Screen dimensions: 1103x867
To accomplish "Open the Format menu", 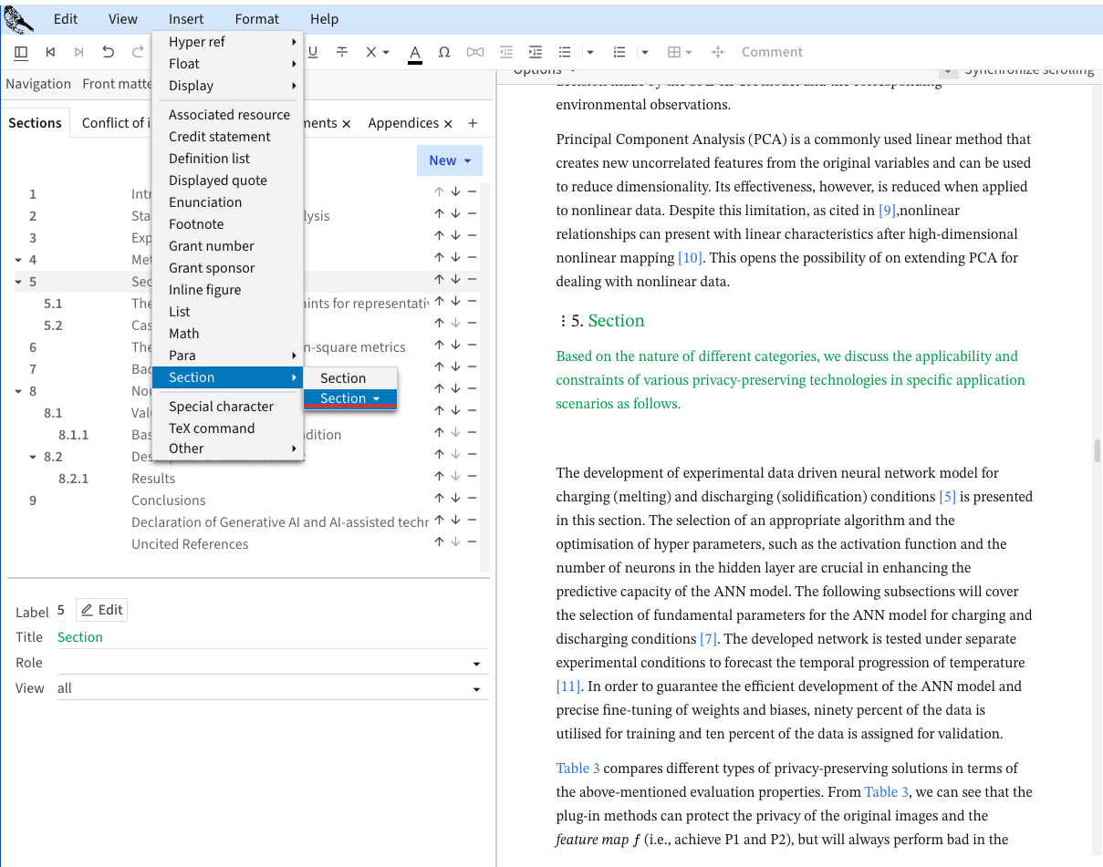I will [x=256, y=18].
